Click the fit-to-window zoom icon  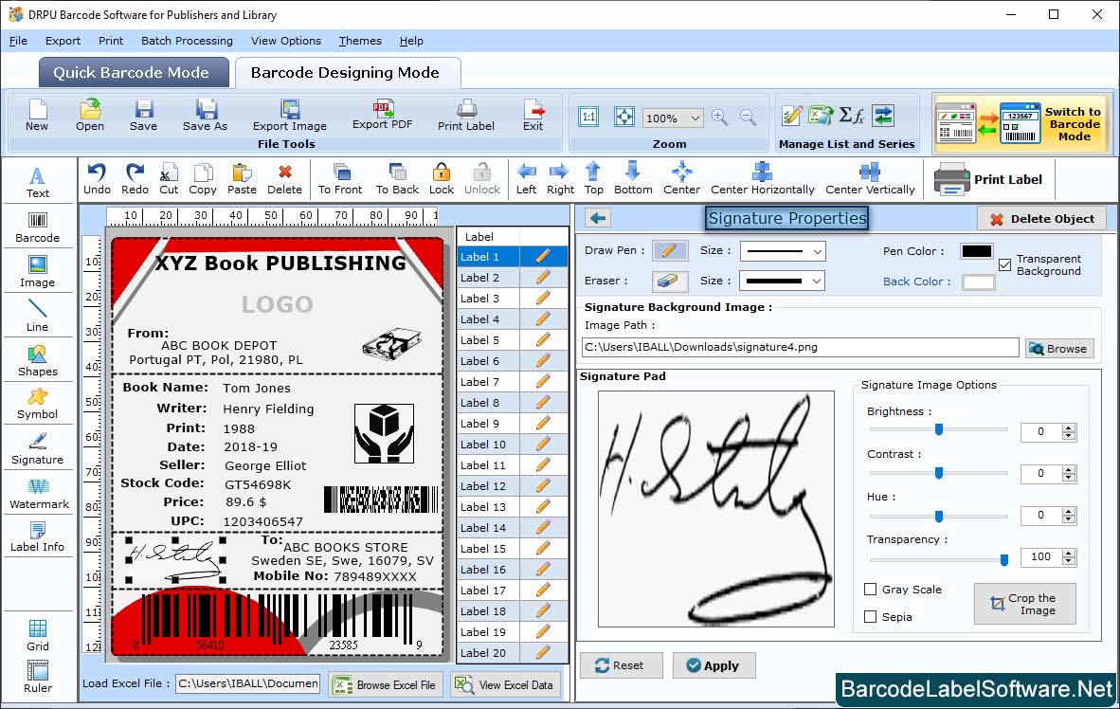point(624,118)
